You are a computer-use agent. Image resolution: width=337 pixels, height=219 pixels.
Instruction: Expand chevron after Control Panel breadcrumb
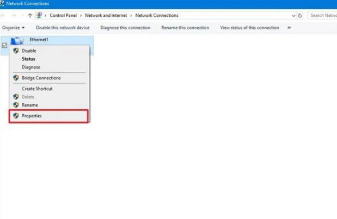coord(81,16)
